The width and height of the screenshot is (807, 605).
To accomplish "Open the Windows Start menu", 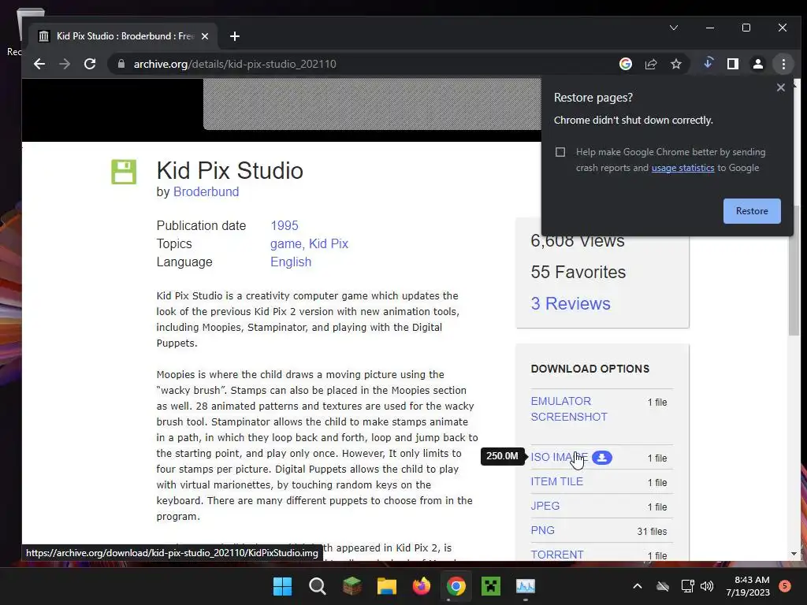I will tap(282, 586).
